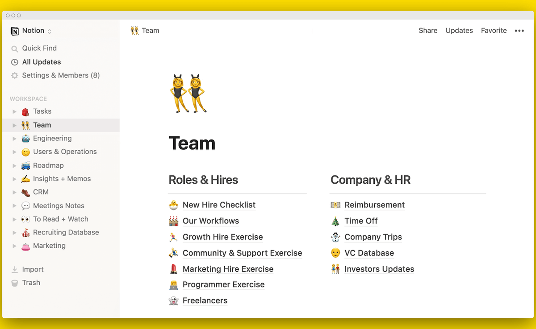536x329 pixels.
Task: Click the Insights + Memos writing hand icon
Action: coord(25,179)
